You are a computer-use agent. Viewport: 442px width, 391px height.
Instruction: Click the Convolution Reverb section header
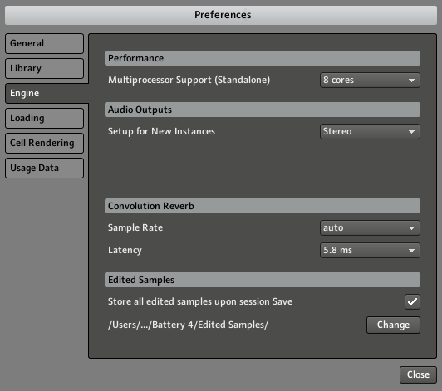(262, 206)
